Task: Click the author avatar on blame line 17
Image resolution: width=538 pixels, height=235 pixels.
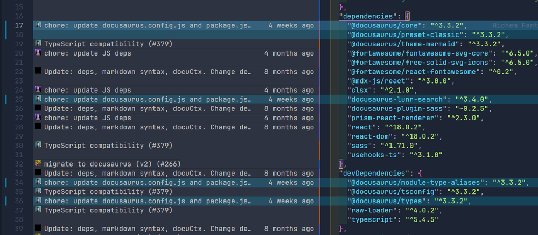Action: coord(38,25)
